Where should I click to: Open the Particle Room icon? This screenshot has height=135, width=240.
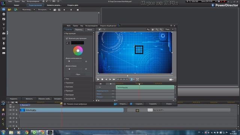tap(4, 24)
